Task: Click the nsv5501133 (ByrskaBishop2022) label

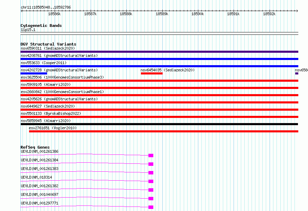Action: tap(51, 113)
